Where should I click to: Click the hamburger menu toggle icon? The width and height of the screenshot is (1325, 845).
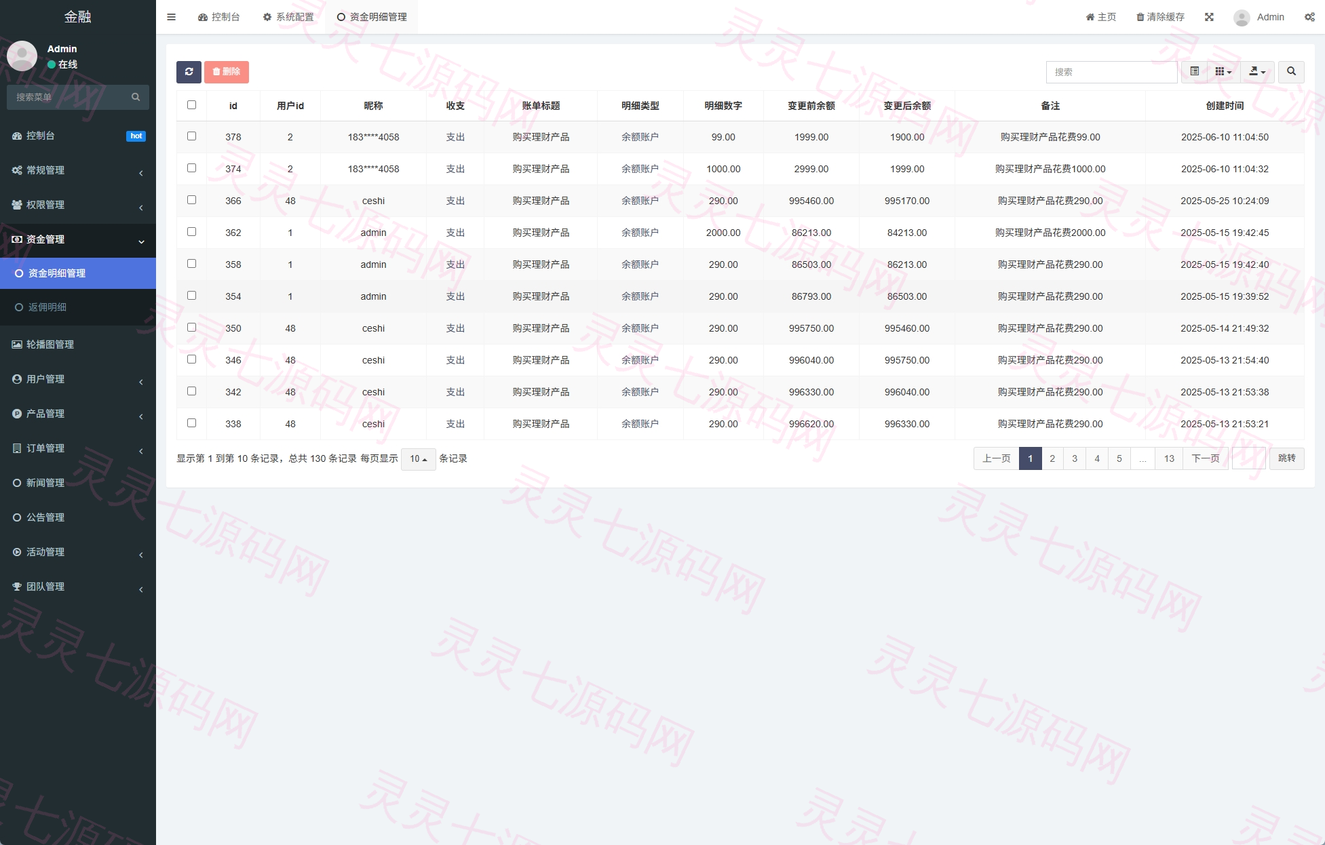coord(171,17)
